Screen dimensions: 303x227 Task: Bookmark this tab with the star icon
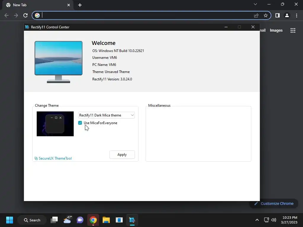coord(266,15)
